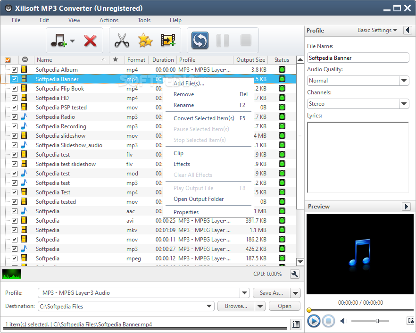
Task: Click green status icon for Softpedia Album
Action: (282, 69)
